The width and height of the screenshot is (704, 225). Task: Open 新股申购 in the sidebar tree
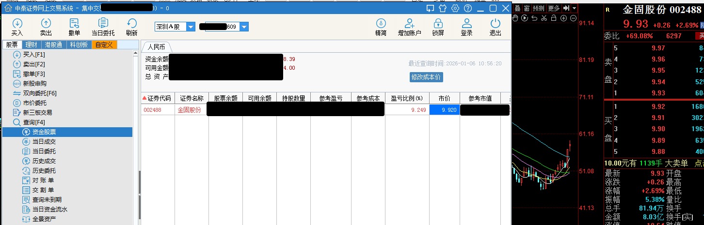tap(35, 84)
